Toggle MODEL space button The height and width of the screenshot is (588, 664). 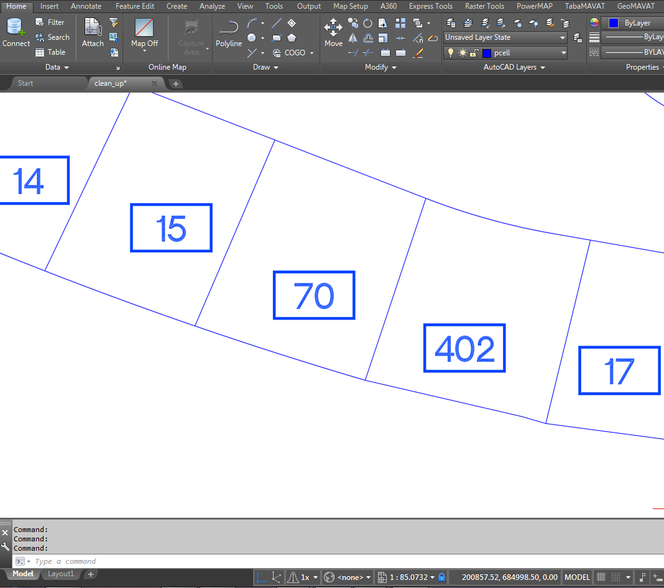tap(577, 577)
